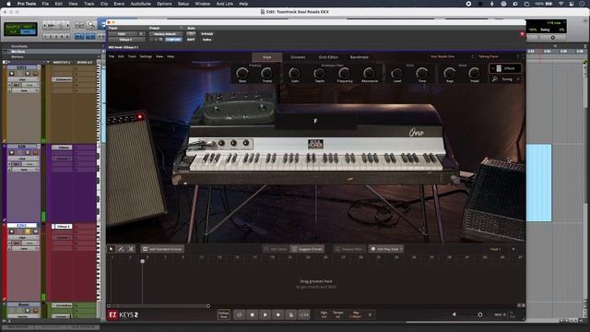The image size is (590, 332).
Task: Toggle the Loop button in EZkeys transport
Action: [240, 314]
